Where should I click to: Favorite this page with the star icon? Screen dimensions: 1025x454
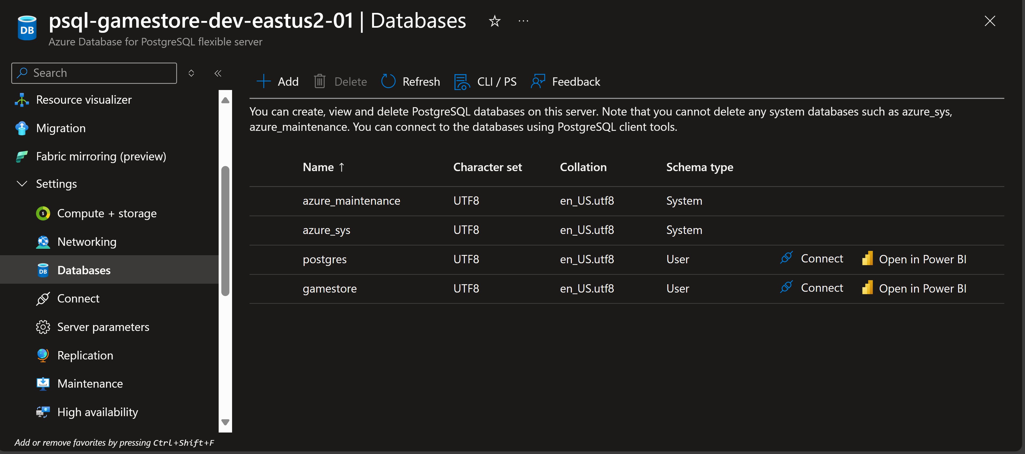(495, 21)
